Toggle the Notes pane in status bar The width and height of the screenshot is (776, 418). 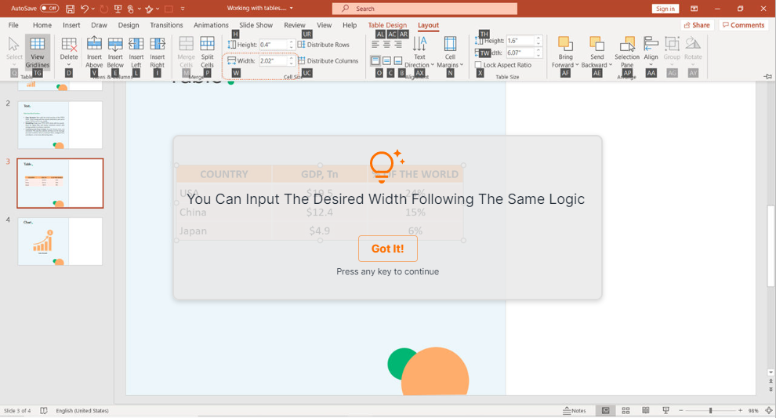pos(574,411)
